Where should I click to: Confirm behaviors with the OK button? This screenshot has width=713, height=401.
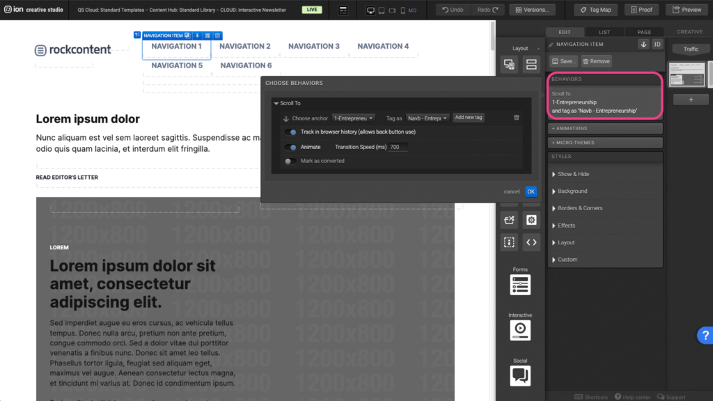tap(531, 192)
